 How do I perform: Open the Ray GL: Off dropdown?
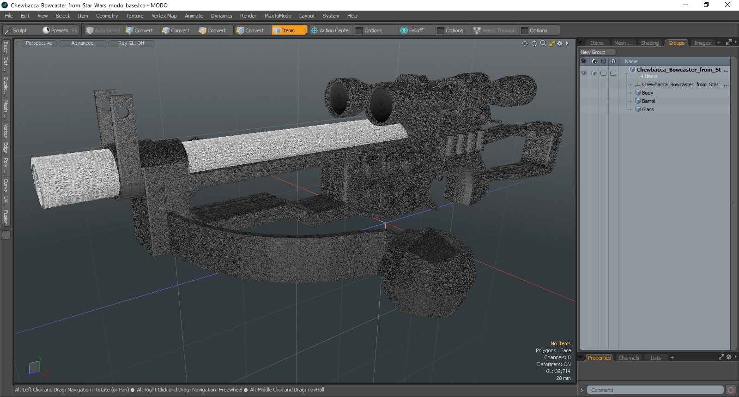[x=131, y=43]
